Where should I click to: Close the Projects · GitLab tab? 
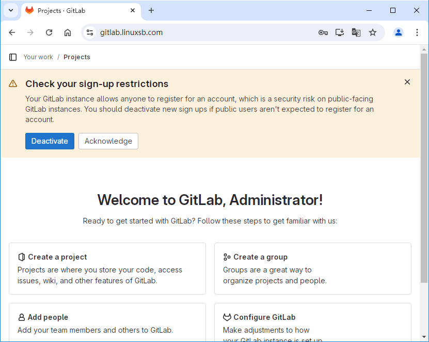[133, 10]
